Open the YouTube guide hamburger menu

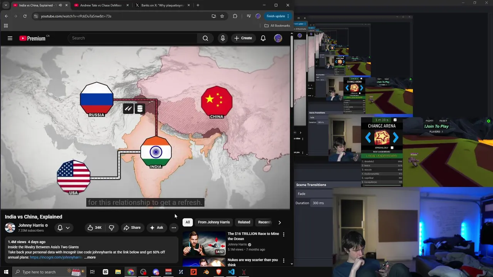point(10,38)
